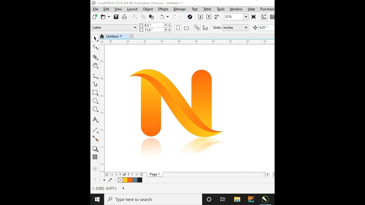Viewport: 365px width, 205px height.
Task: Create a new document
Action: [95, 17]
